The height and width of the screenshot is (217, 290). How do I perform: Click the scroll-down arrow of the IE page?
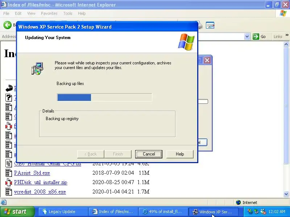286,194
